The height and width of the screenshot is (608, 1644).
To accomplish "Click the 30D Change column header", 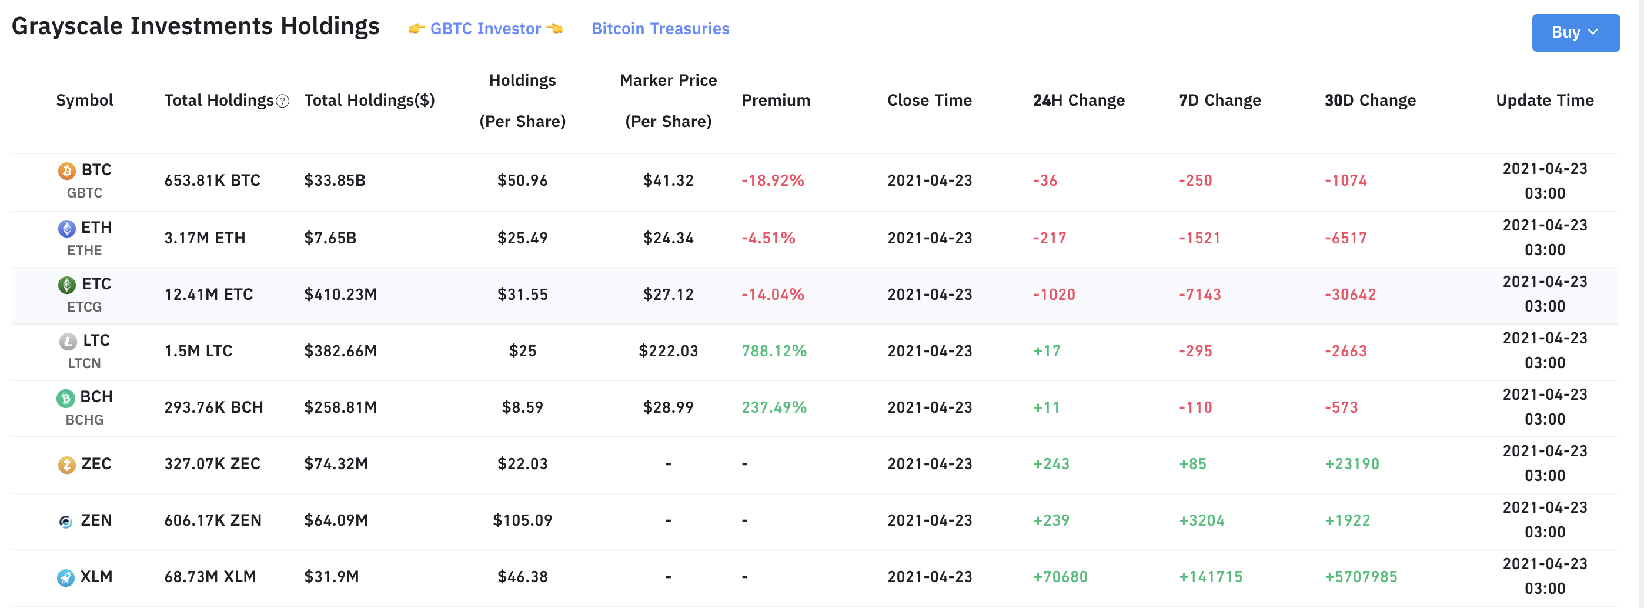I will (1370, 100).
